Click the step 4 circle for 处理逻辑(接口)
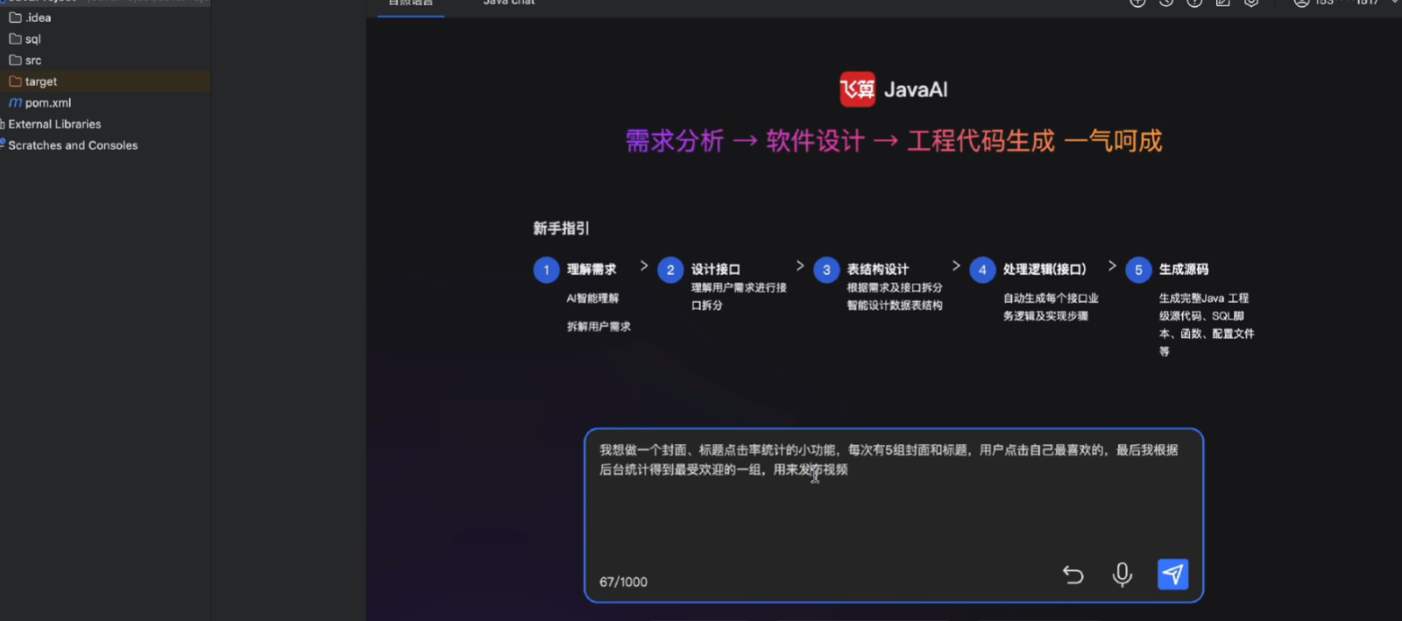 [x=982, y=270]
